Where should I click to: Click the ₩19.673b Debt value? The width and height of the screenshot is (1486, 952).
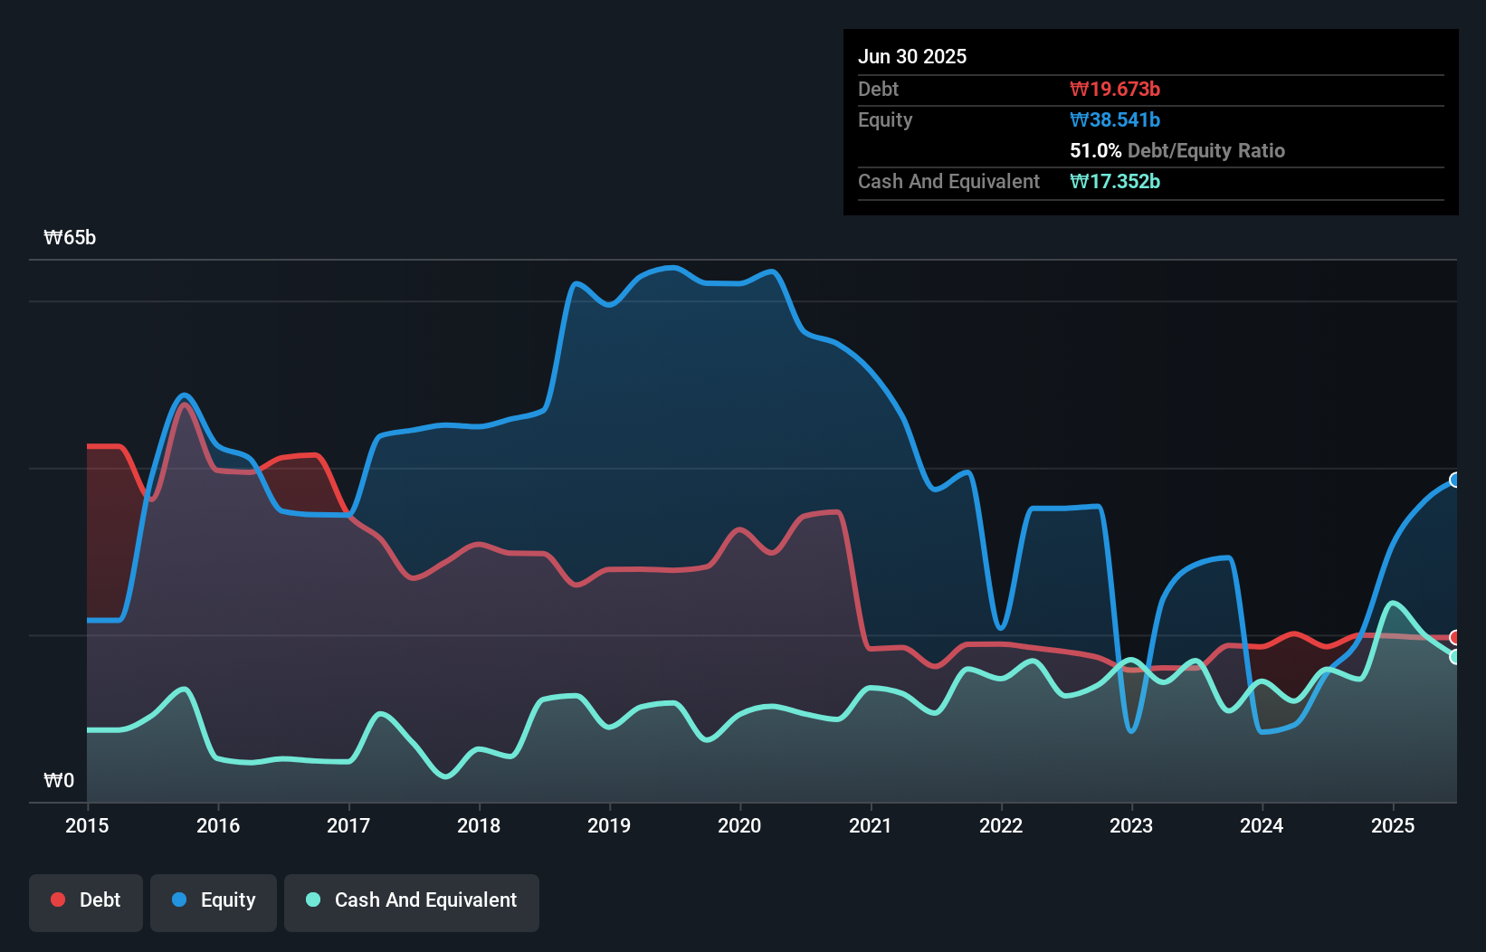[1116, 89]
